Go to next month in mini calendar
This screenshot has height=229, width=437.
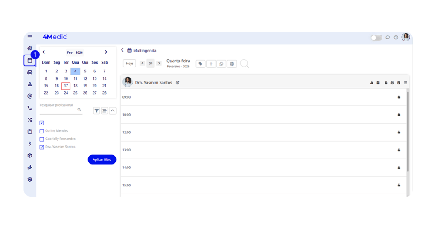tap(106, 52)
